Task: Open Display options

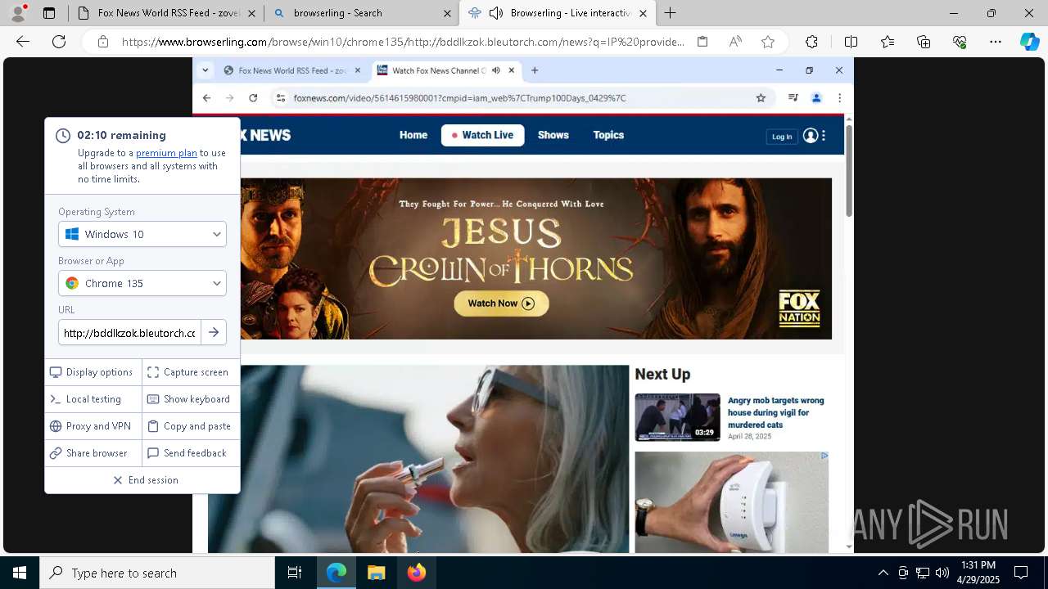Action: [x=92, y=372]
